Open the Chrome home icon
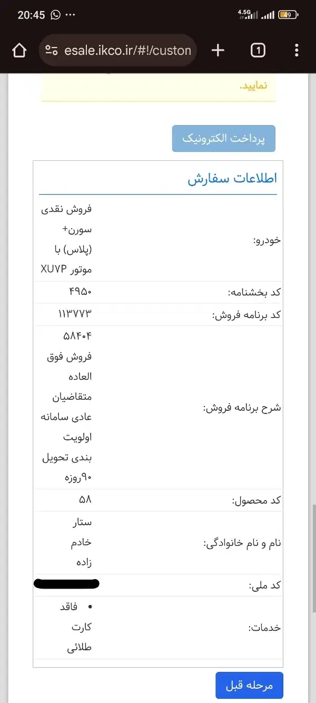Viewport: 316px width, 703px height. [x=19, y=50]
